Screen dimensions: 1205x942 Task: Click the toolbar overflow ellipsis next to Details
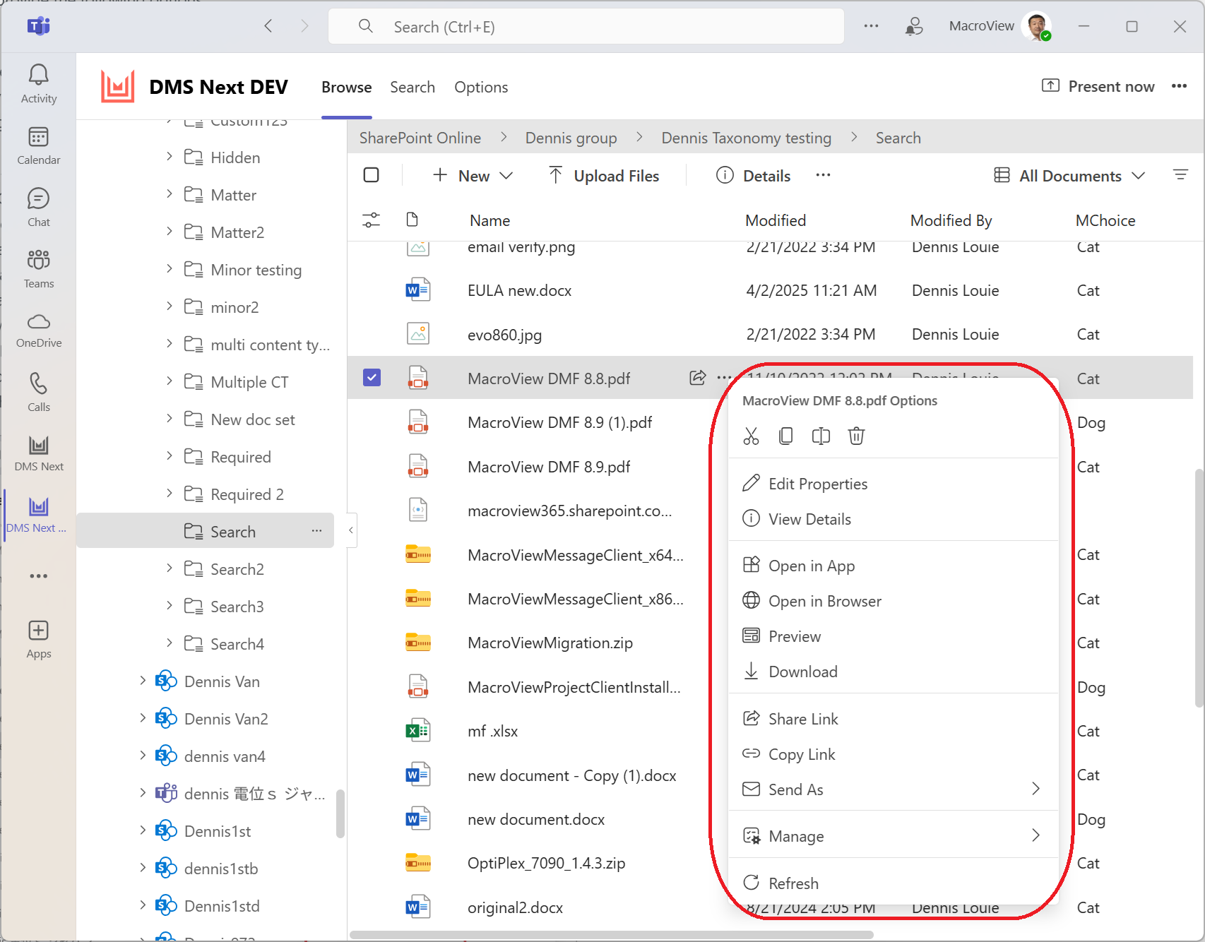[x=823, y=175]
